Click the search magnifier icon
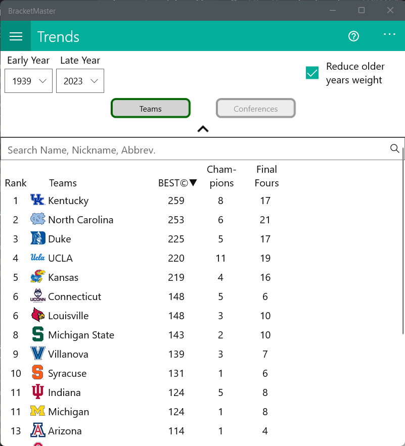Screen dimensions: 405x446 [394, 148]
